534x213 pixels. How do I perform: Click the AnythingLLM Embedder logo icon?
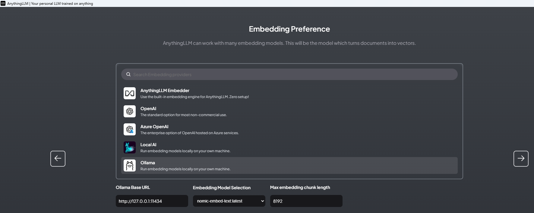click(130, 93)
